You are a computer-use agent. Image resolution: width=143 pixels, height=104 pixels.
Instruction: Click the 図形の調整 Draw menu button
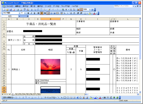click(x=9, y=98)
